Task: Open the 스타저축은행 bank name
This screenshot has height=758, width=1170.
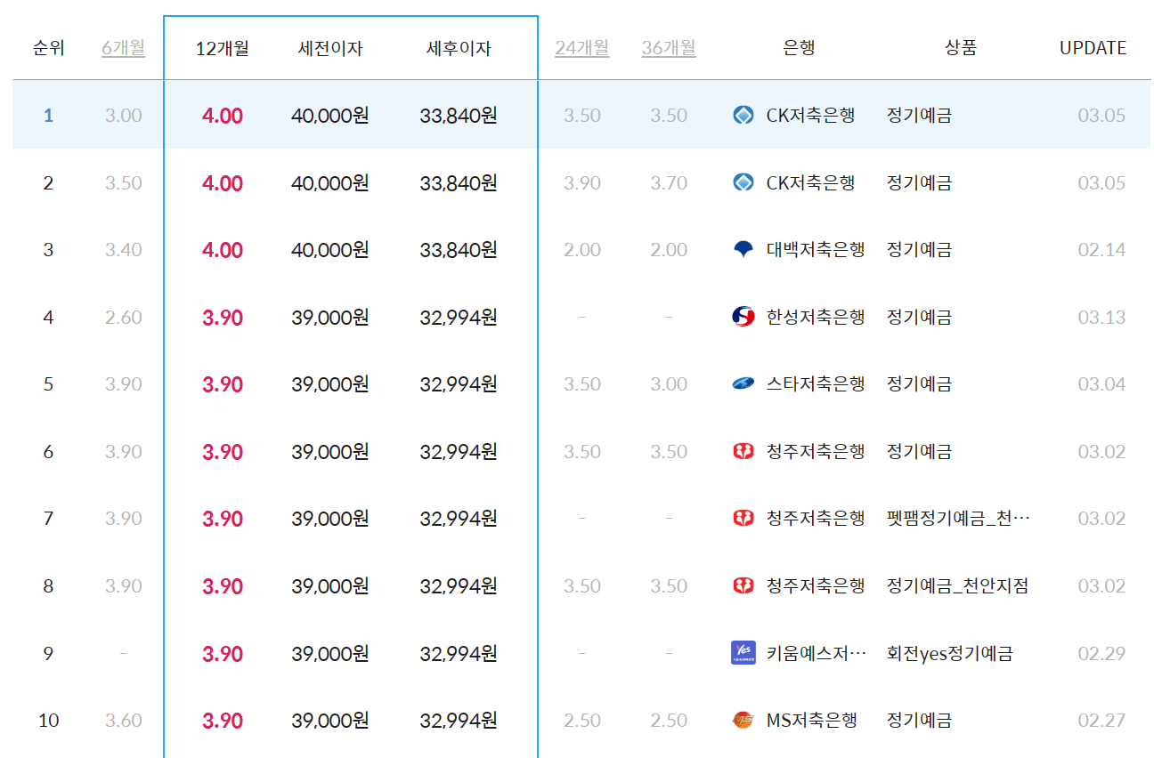Action: [x=816, y=384]
